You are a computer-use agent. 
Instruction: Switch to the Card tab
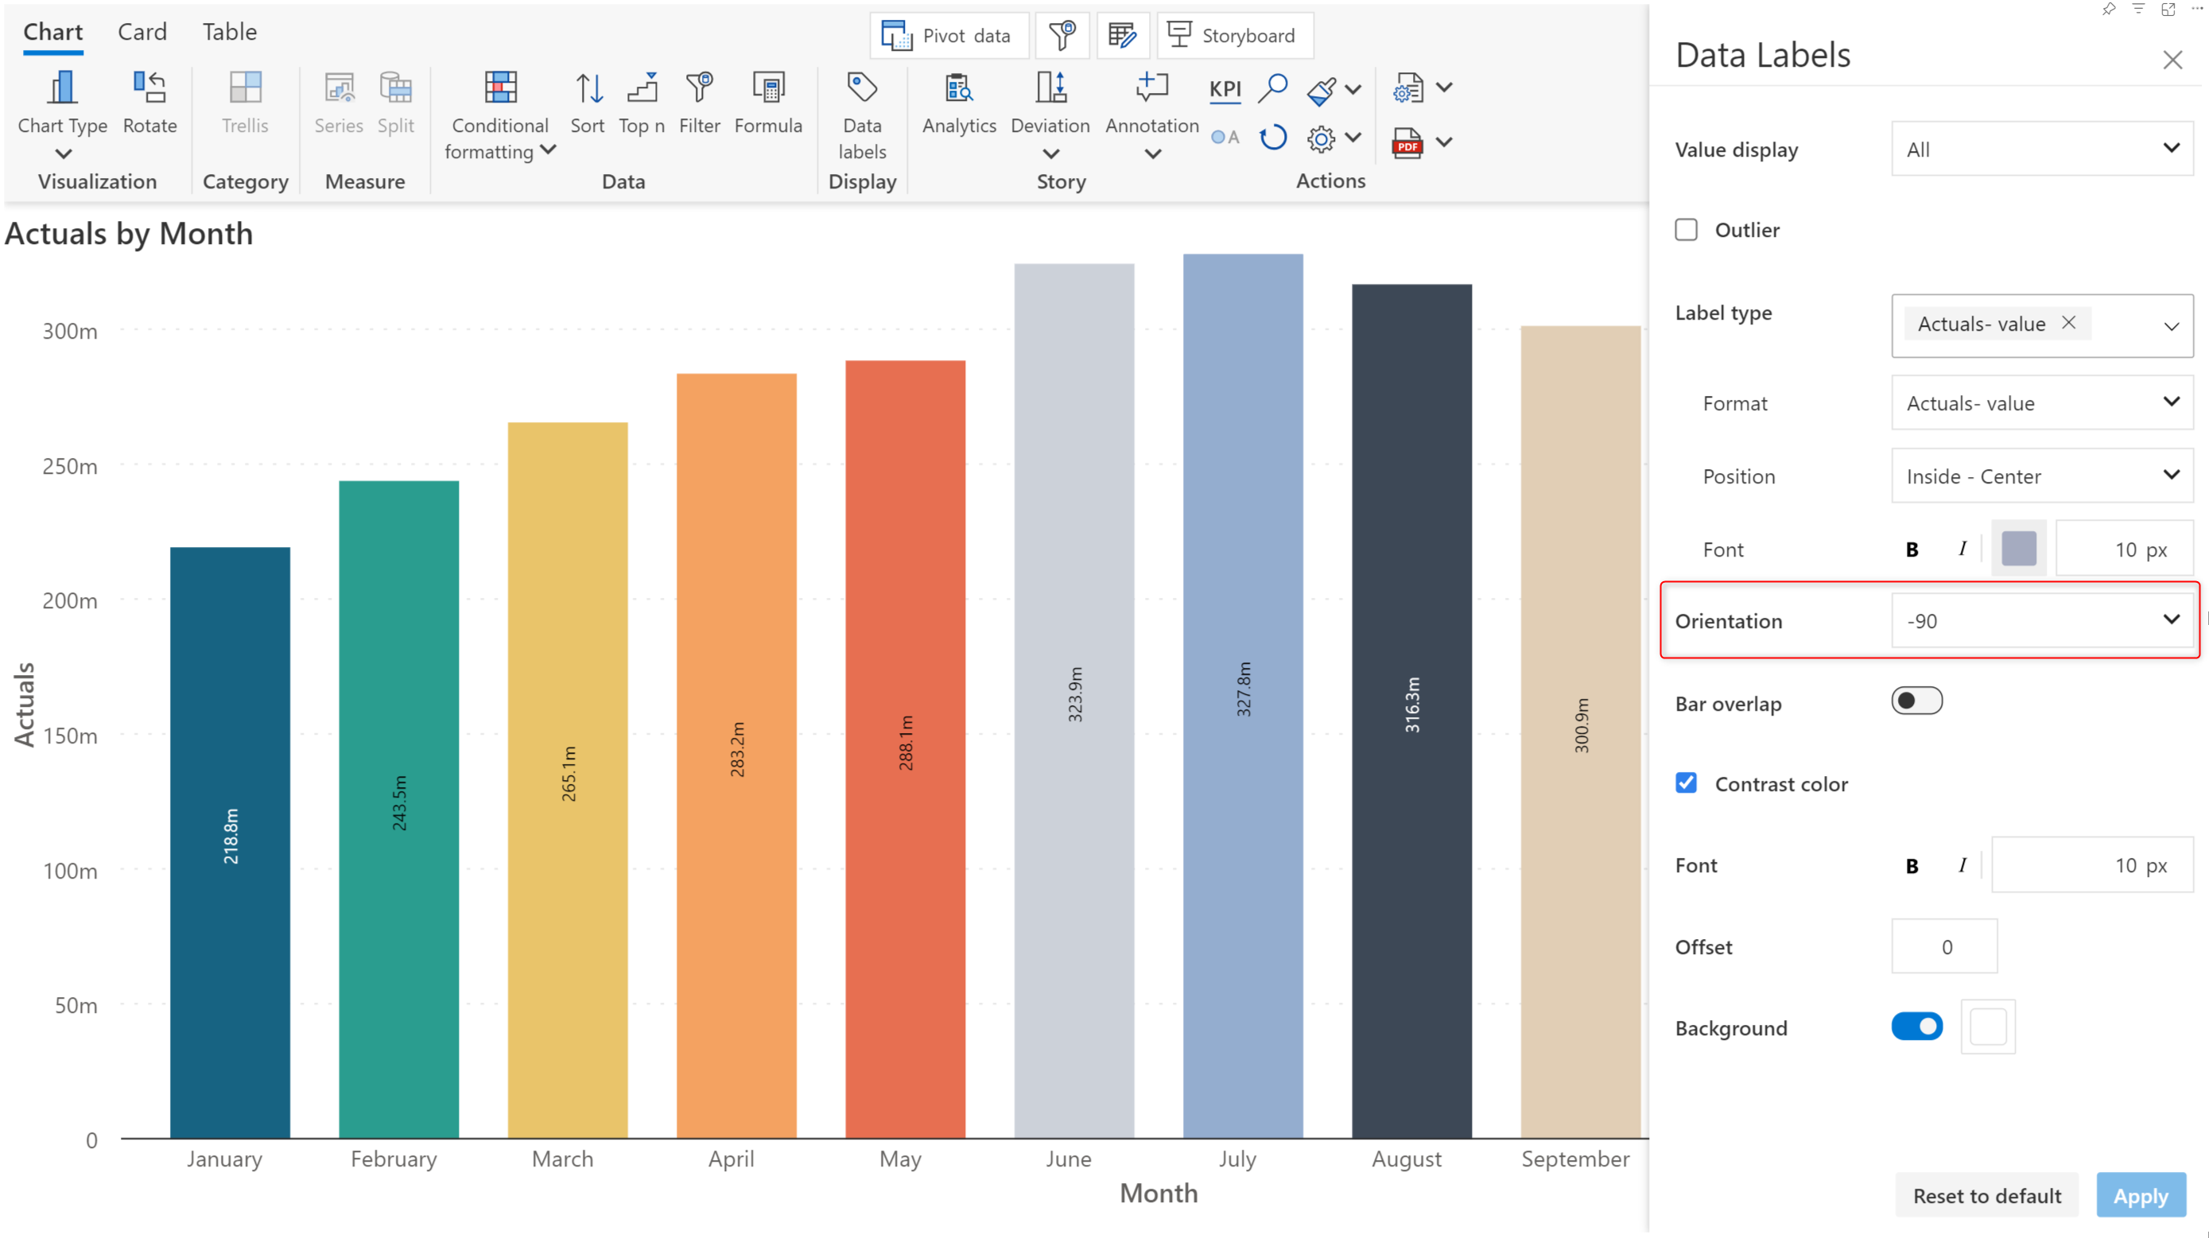coord(142,32)
